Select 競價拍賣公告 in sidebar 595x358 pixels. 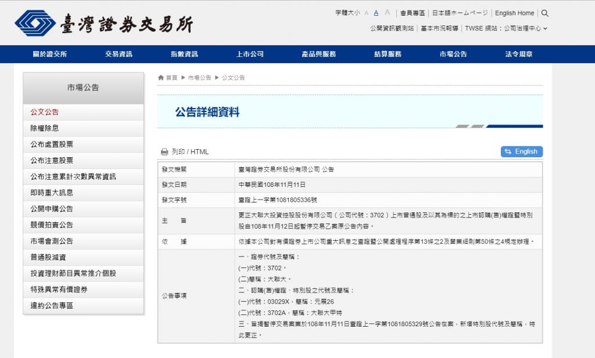click(84, 225)
